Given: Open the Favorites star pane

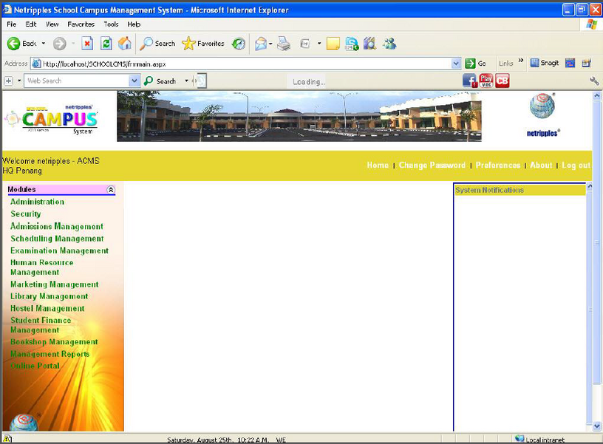Looking at the screenshot, I should (203, 44).
